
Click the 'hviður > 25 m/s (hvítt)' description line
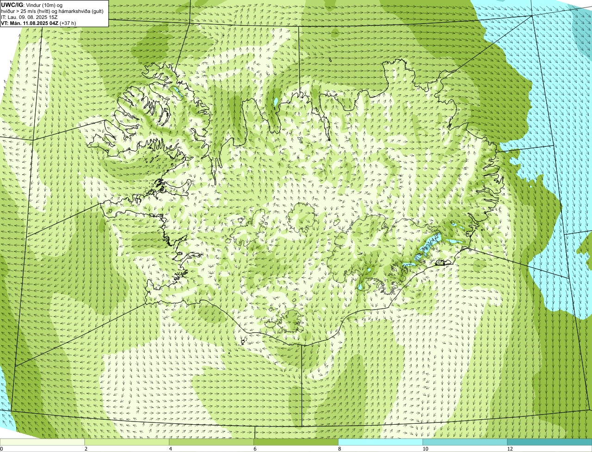[52, 11]
